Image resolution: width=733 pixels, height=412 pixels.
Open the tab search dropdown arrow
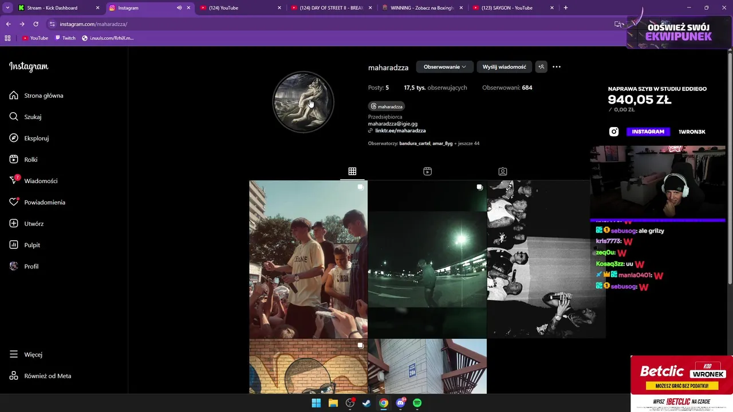pyautogui.click(x=7, y=8)
